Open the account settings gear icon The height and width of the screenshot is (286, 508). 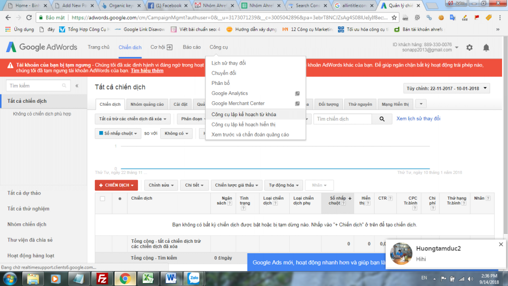(x=469, y=48)
